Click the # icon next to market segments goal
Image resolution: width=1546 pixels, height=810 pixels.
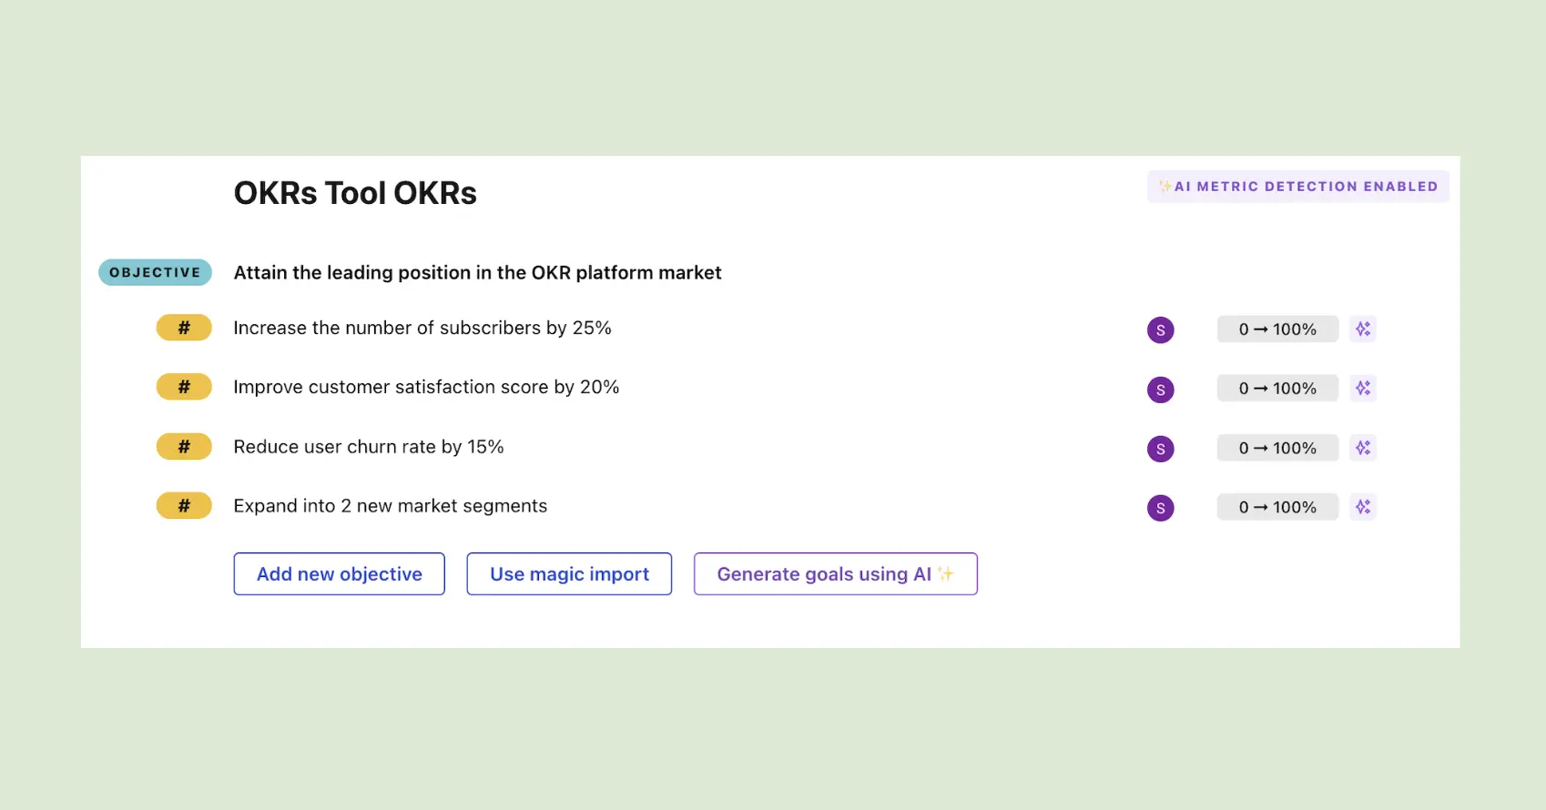coord(184,505)
